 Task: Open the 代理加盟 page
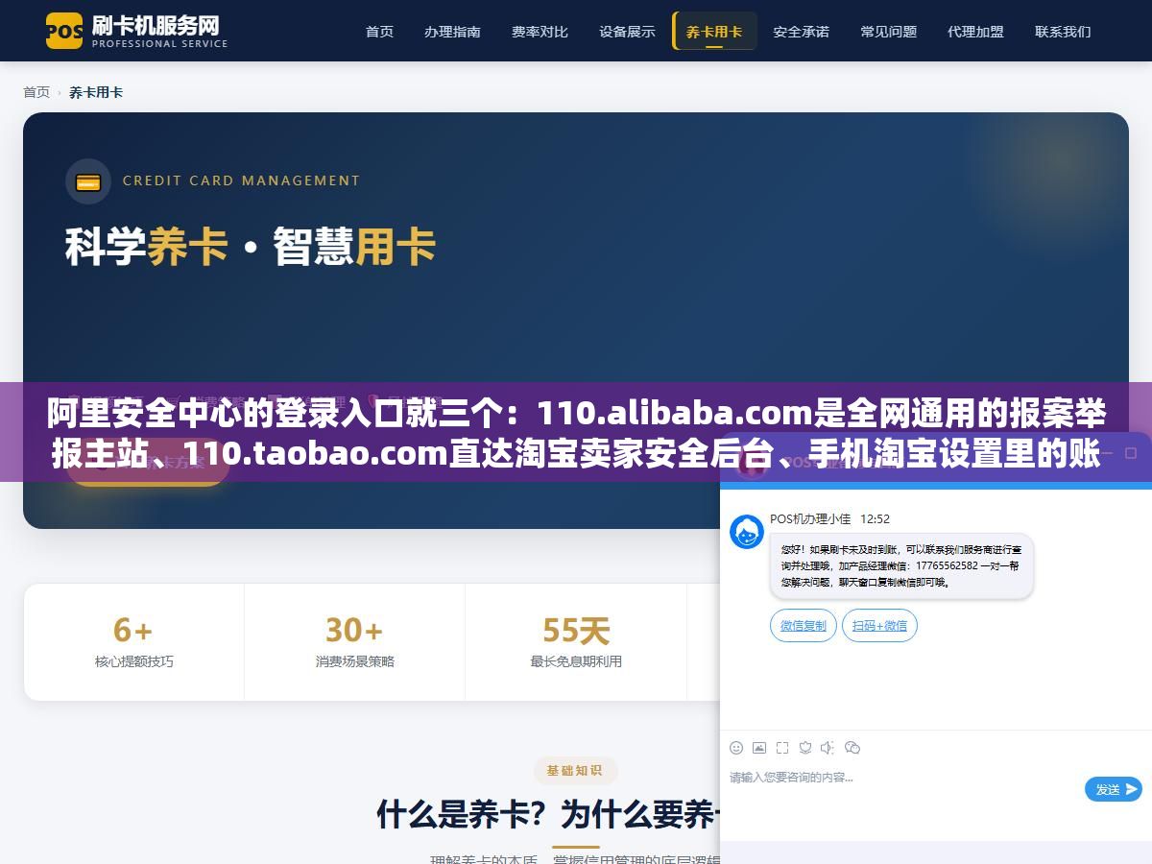(975, 31)
